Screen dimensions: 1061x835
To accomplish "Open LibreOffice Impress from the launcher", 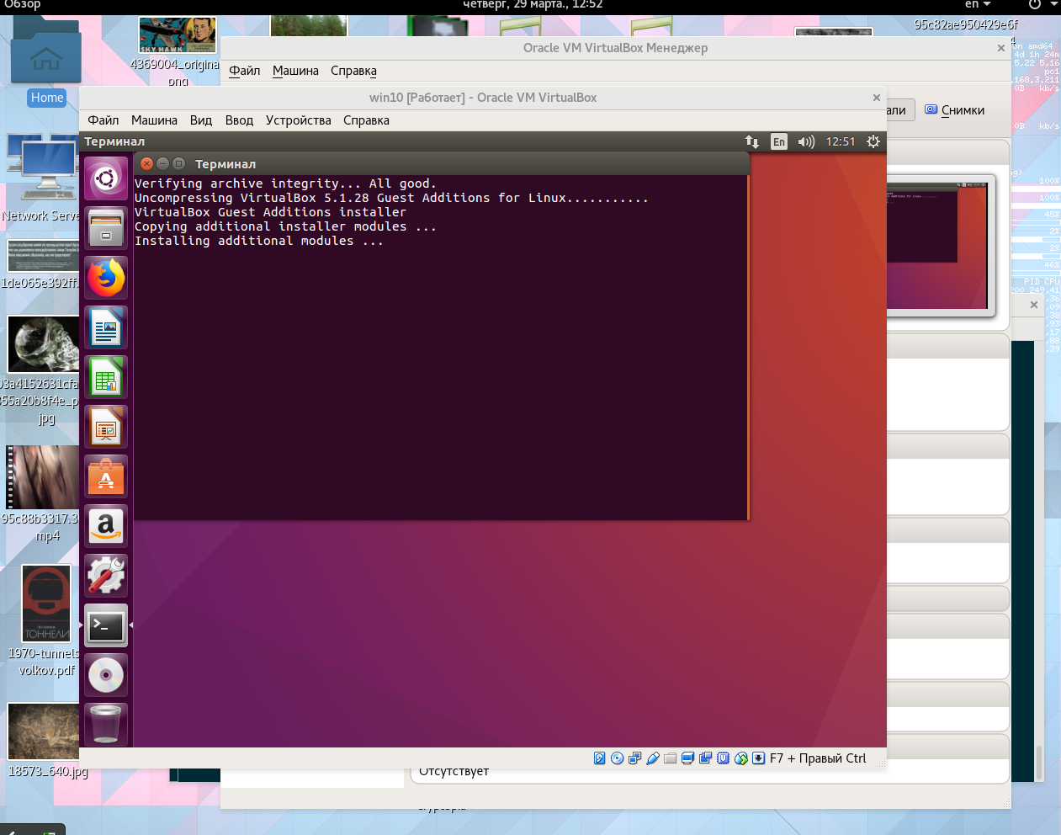I will [106, 426].
